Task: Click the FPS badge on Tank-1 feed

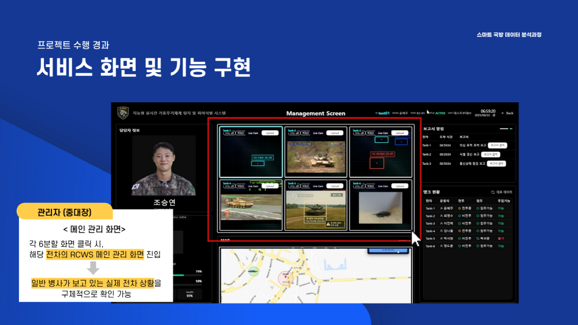Action: [229, 133]
